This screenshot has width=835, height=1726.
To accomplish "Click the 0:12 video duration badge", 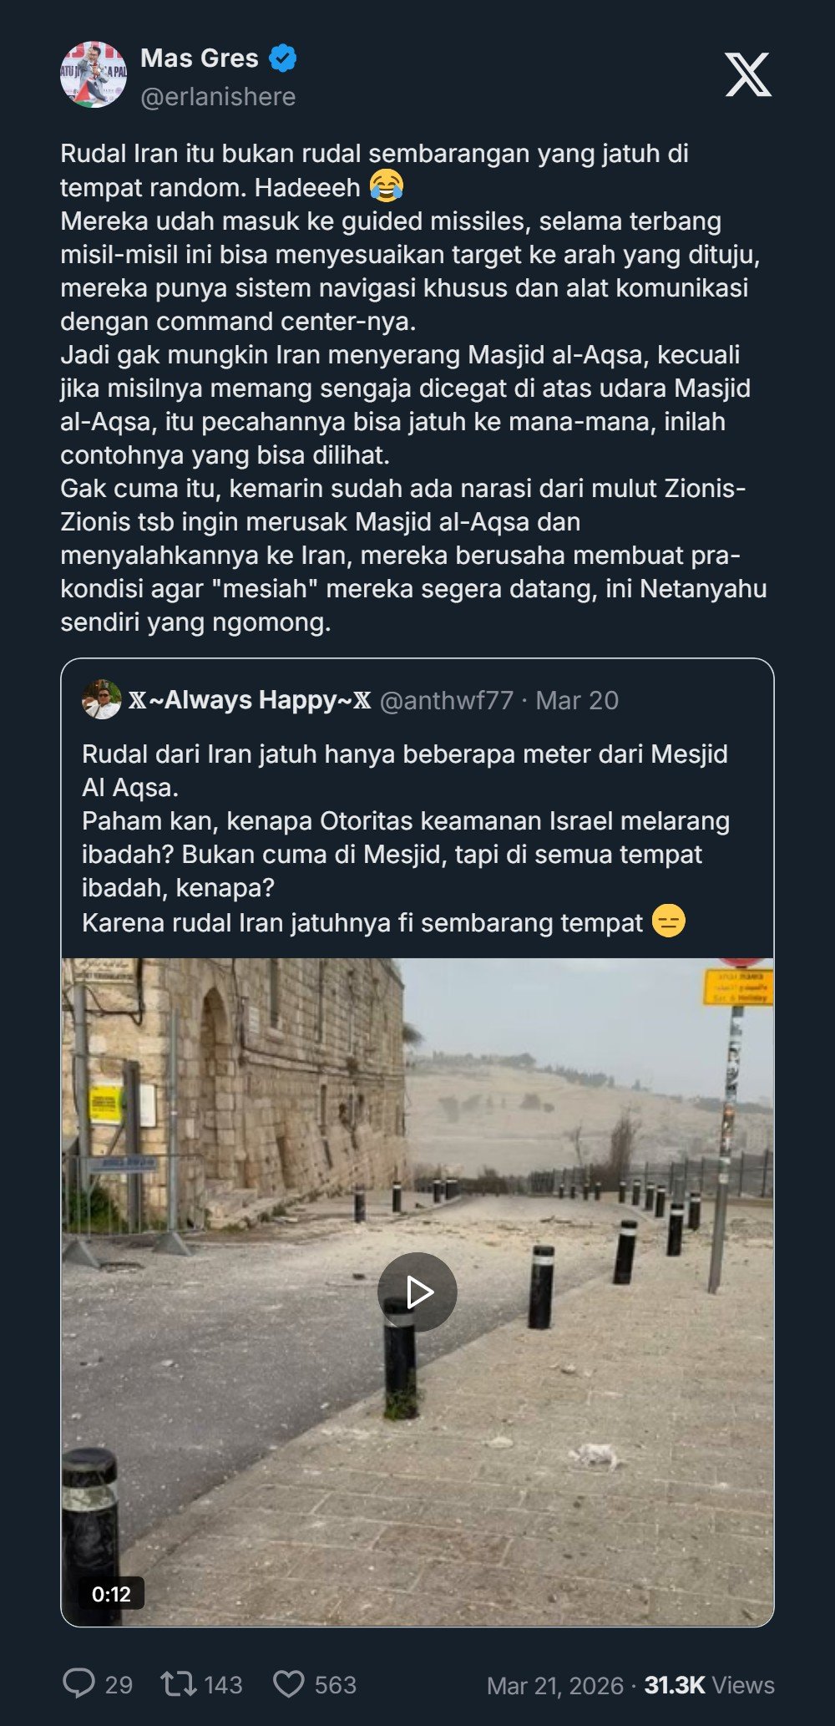I will click(111, 1594).
